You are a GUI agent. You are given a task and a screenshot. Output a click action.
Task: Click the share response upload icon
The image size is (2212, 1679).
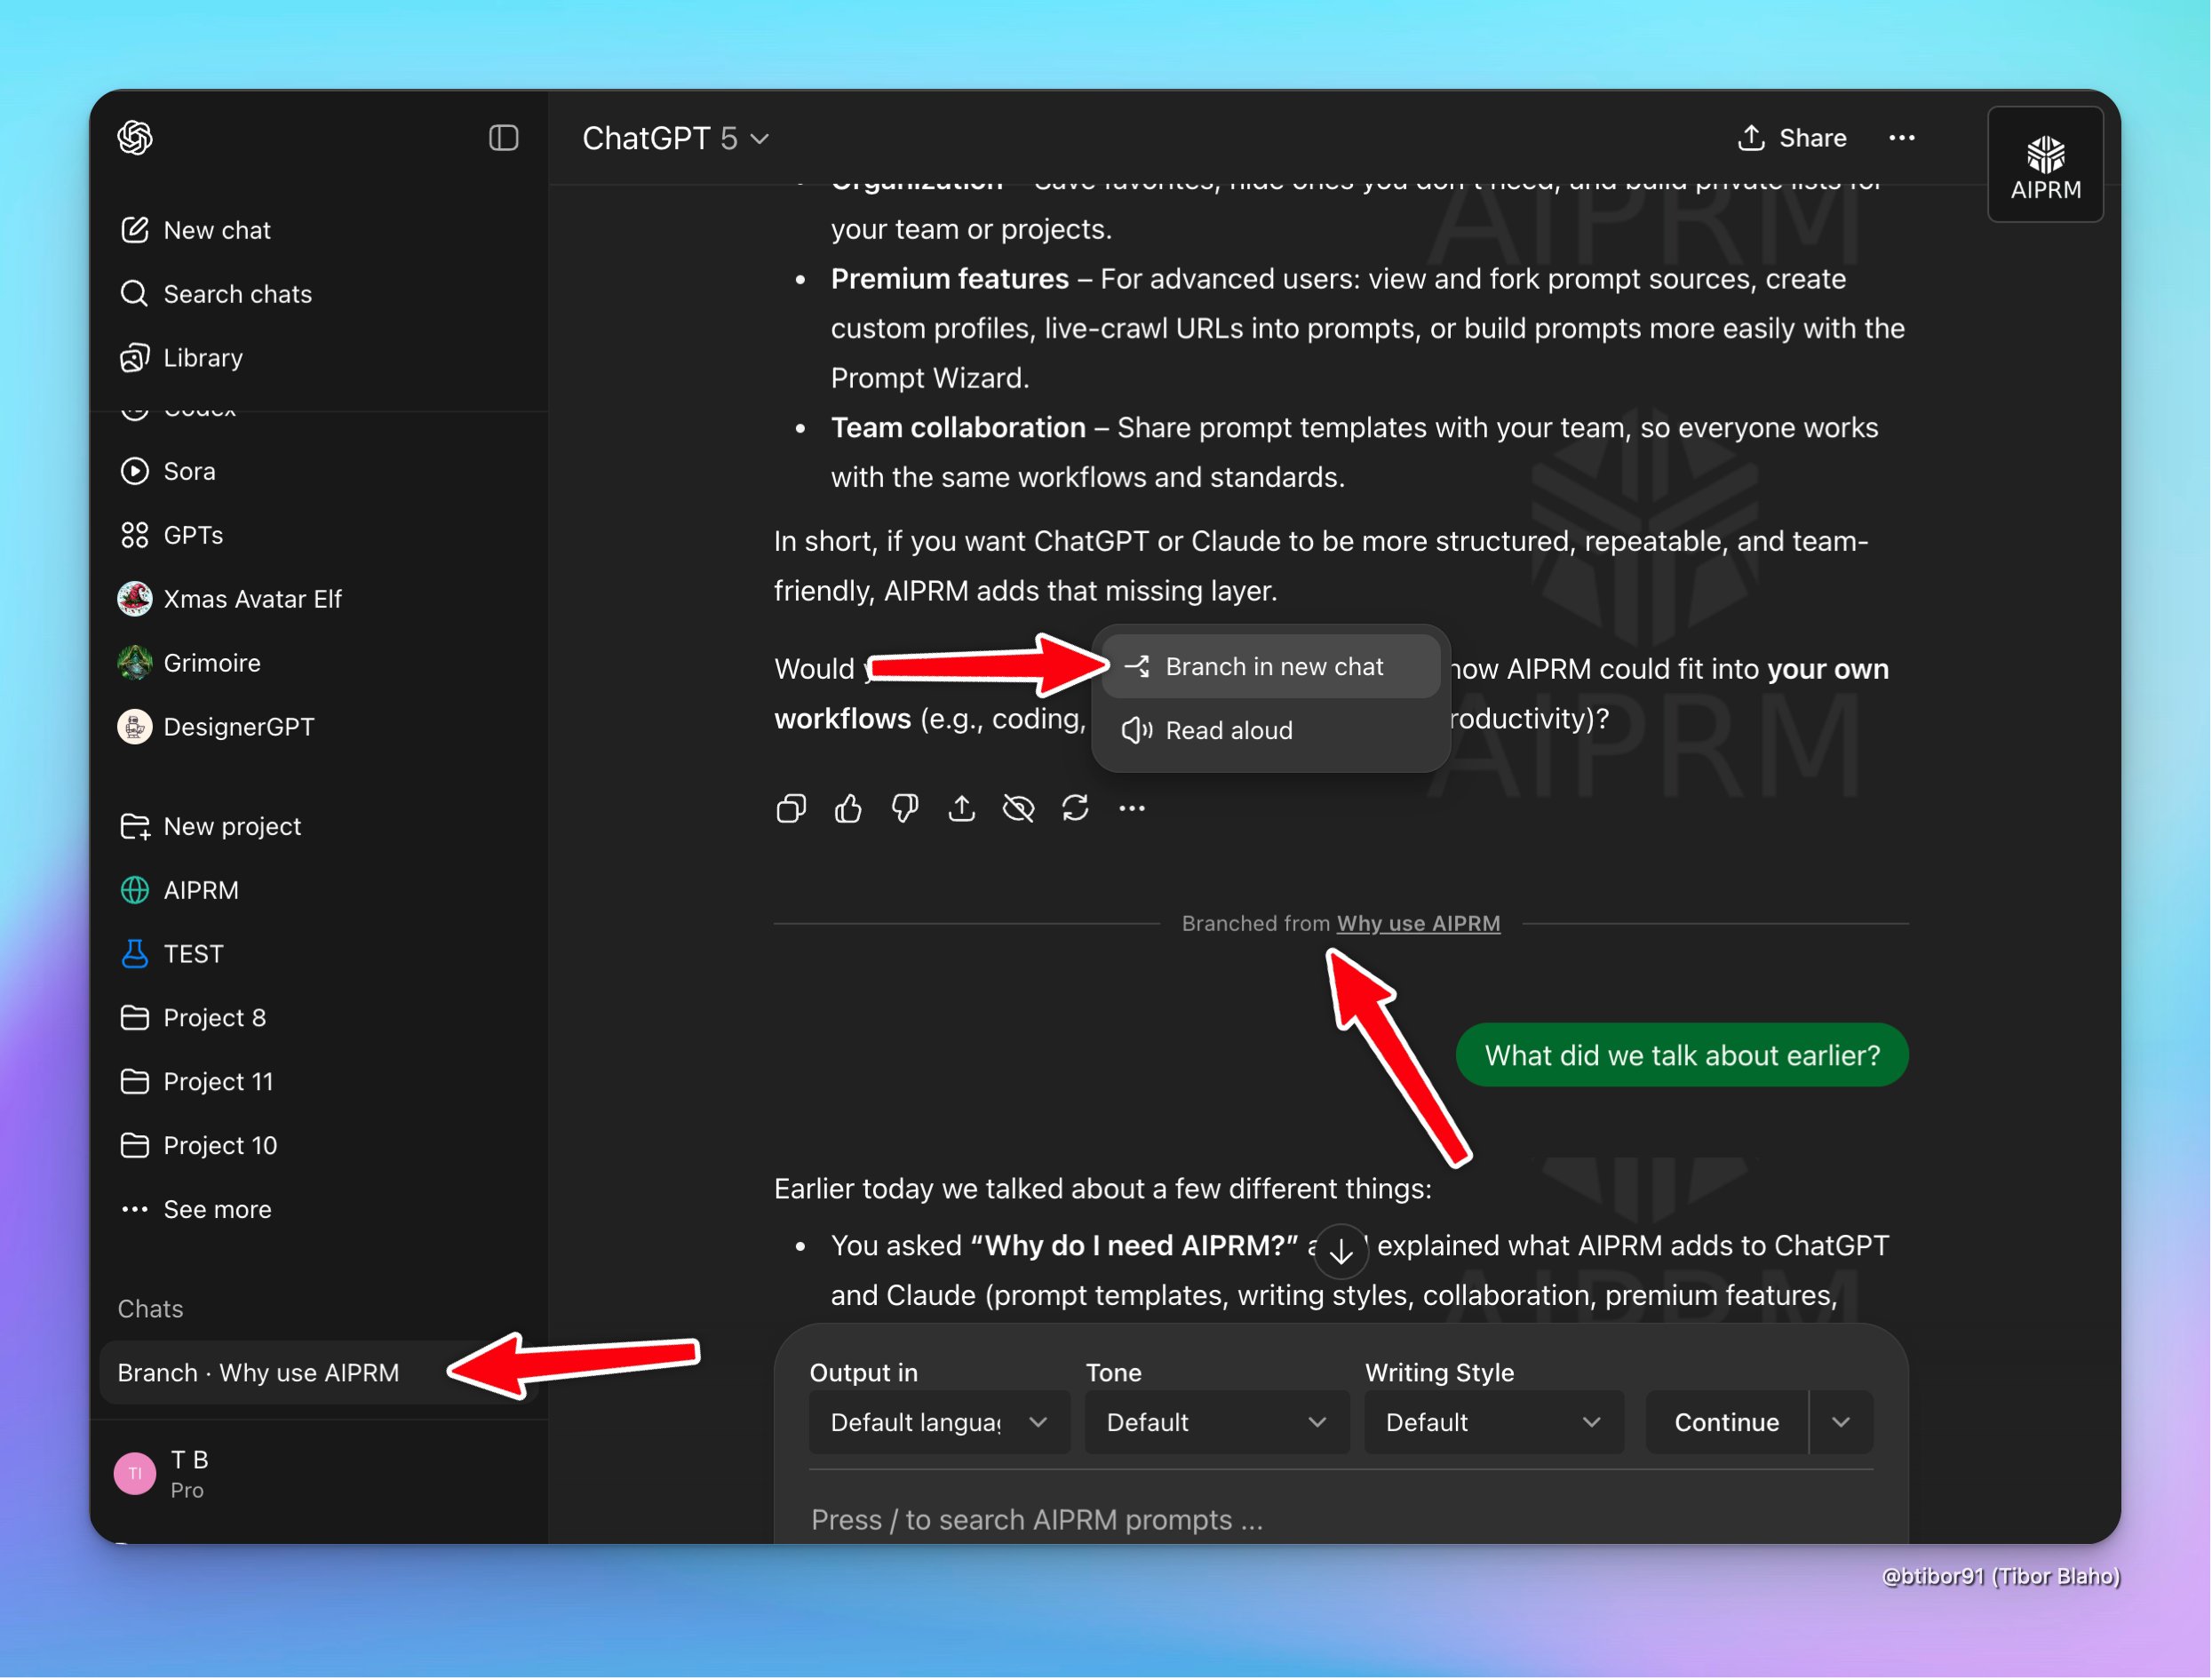[x=962, y=808]
